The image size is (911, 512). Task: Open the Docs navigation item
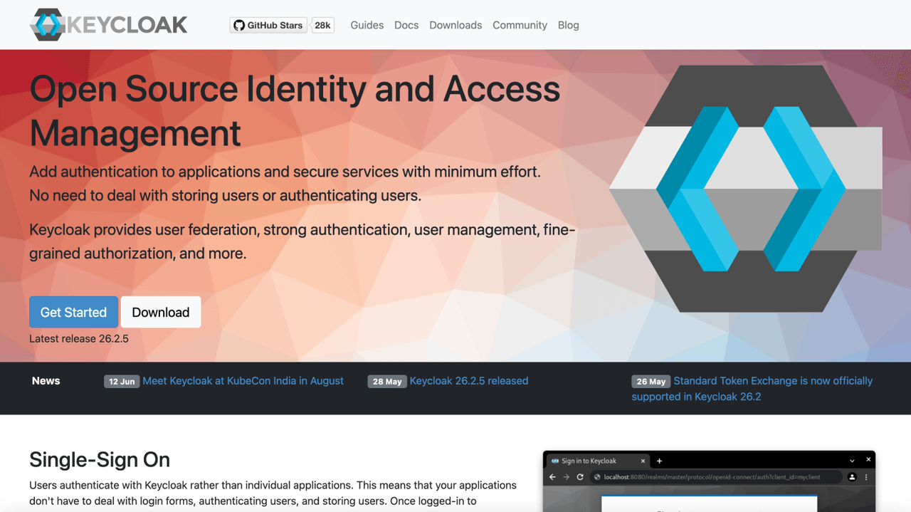[x=406, y=25]
